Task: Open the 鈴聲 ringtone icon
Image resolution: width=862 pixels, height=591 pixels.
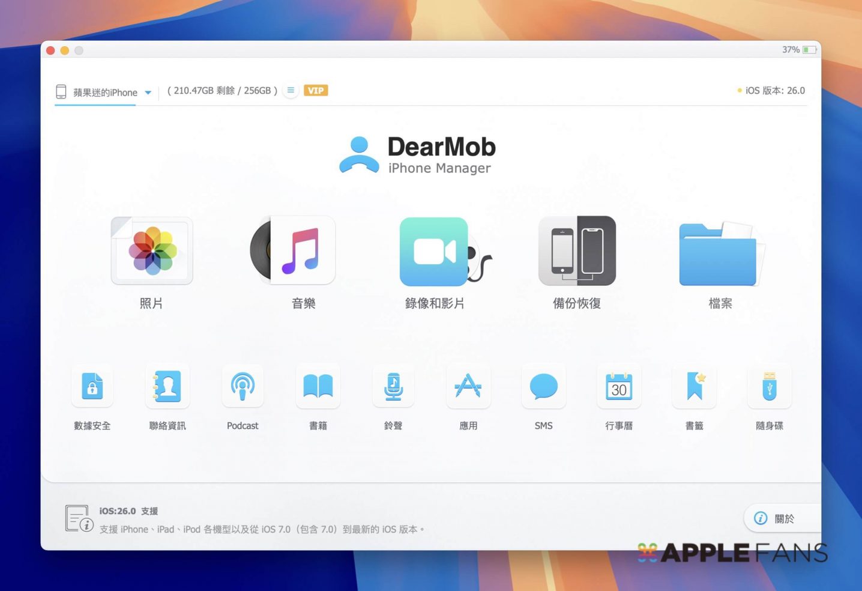Action: pyautogui.click(x=393, y=387)
